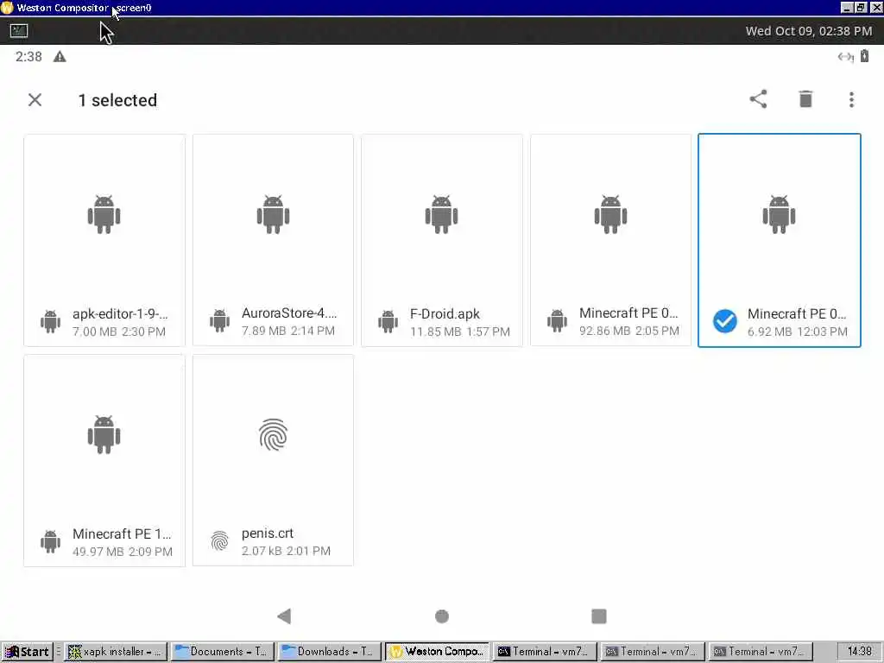Click the 11.85 MB 1:57 PM details
The height and width of the screenshot is (663, 884).
[x=459, y=331]
